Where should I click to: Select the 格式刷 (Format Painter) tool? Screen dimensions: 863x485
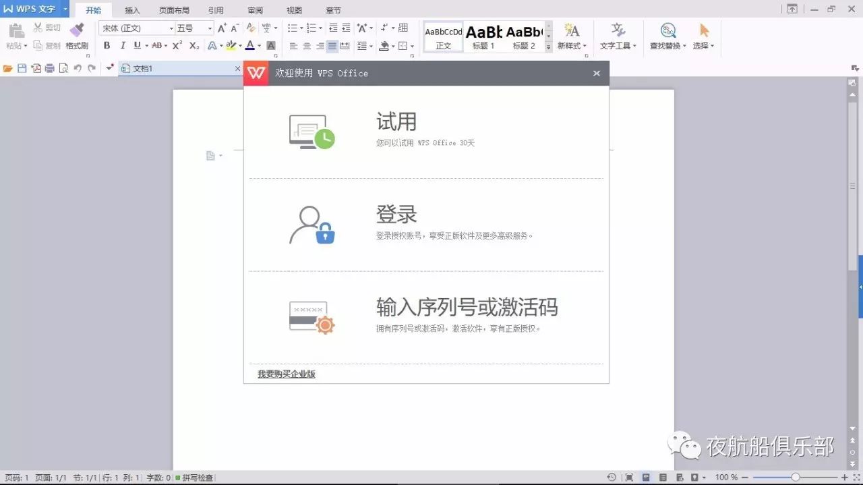click(x=76, y=37)
